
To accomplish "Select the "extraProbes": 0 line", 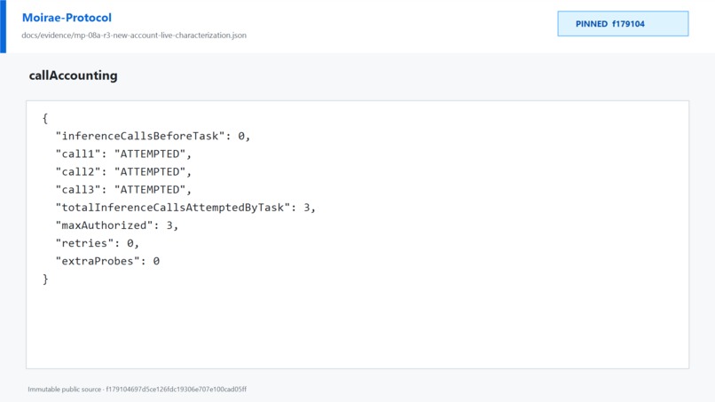I will click(x=107, y=261).
